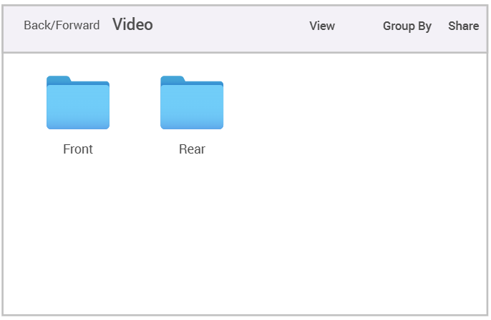Open the Share menu
The width and height of the screenshot is (491, 320).
pos(464,26)
